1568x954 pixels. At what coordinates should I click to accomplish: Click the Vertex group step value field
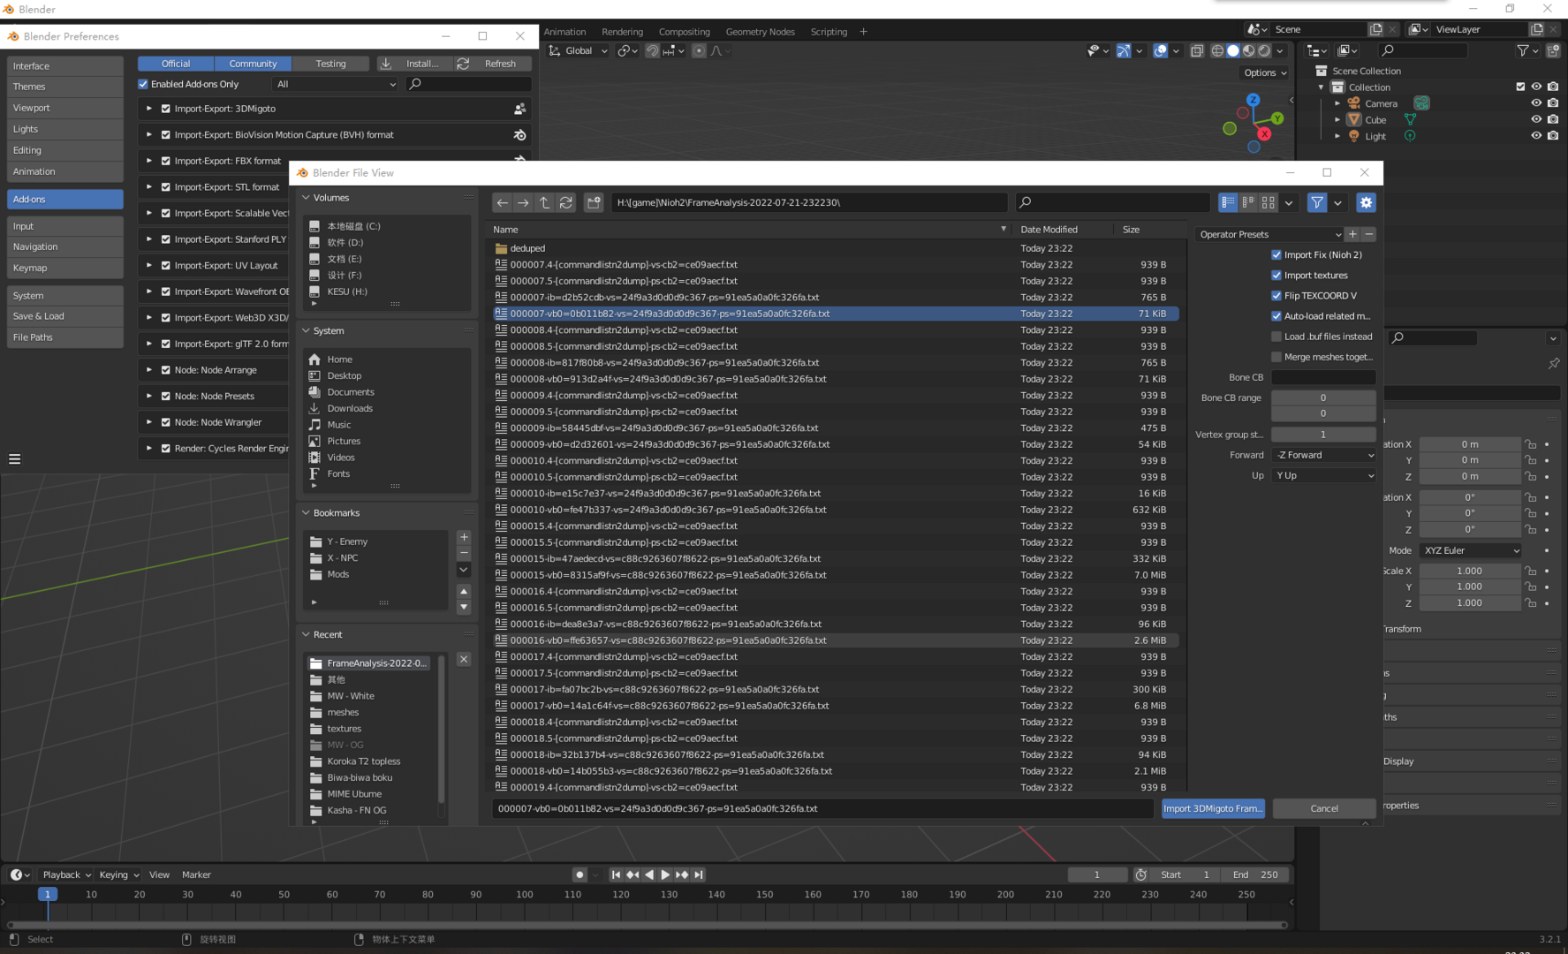pos(1323,435)
